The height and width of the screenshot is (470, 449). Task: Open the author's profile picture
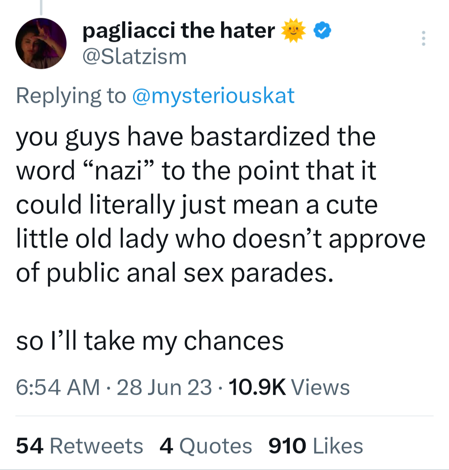pos(41,44)
